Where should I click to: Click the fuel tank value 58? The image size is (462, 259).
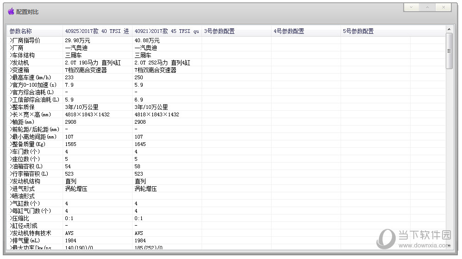[137, 166]
